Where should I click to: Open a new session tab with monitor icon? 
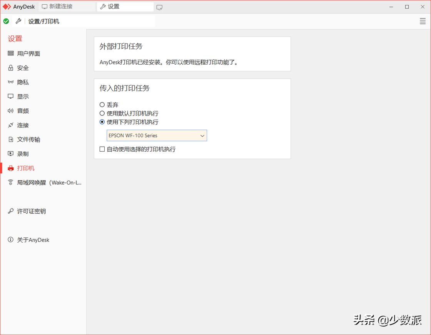click(159, 7)
